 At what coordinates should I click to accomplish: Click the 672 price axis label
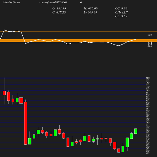pyautogui.click(x=148, y=95)
